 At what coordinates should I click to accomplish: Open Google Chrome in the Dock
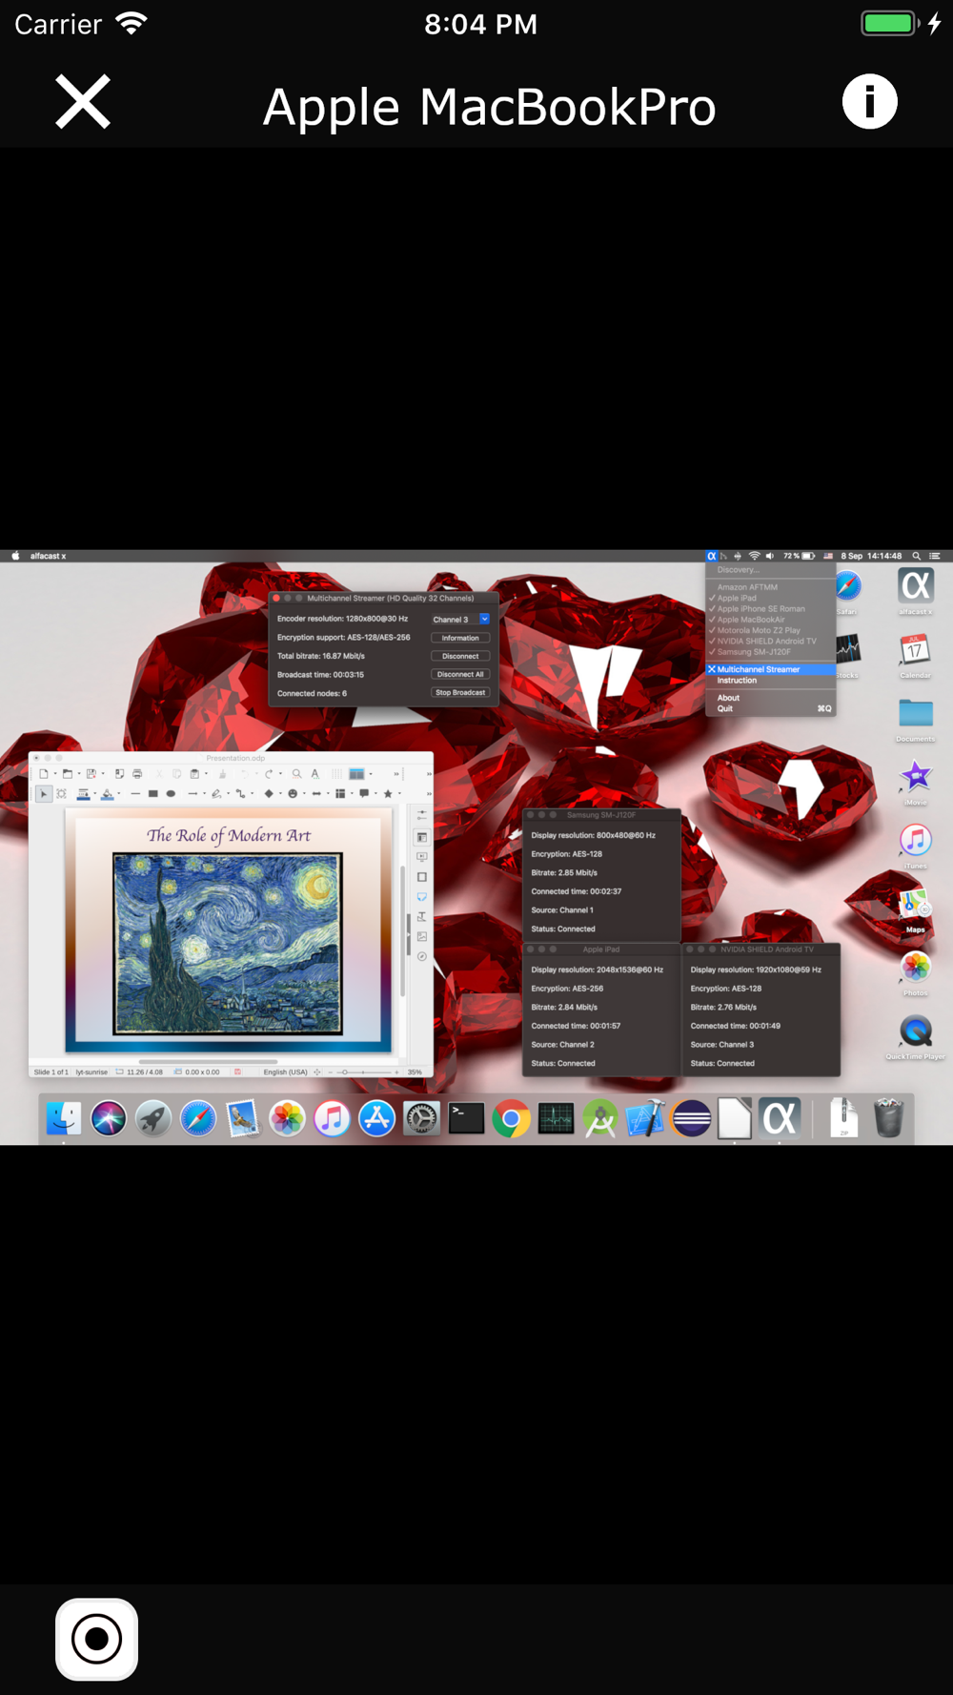(x=511, y=1118)
